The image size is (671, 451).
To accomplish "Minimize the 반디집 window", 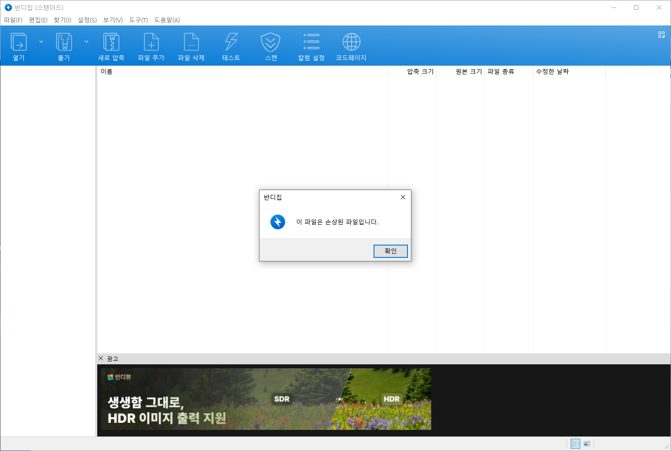I will [614, 7].
